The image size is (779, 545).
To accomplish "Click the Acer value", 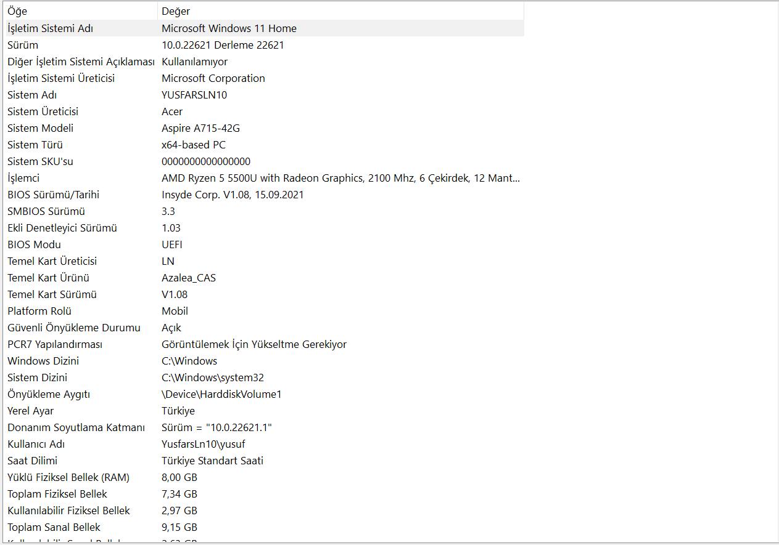I will 172,111.
